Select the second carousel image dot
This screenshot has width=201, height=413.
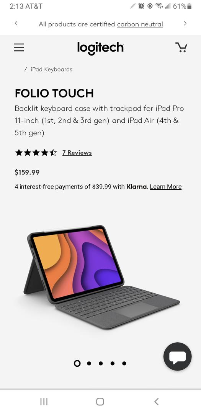point(89,363)
